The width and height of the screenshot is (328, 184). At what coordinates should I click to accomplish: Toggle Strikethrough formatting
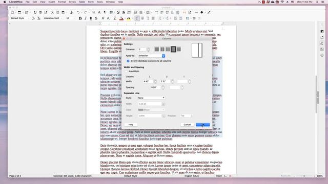(96, 18)
